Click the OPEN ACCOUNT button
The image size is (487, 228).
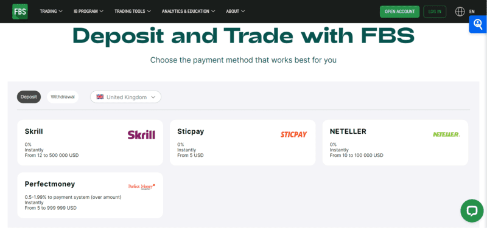pyautogui.click(x=399, y=12)
